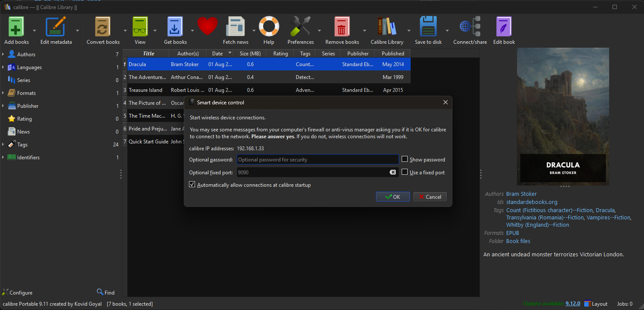The height and width of the screenshot is (310, 644).
Task: Clear the fixed port field with X
Action: (x=393, y=172)
